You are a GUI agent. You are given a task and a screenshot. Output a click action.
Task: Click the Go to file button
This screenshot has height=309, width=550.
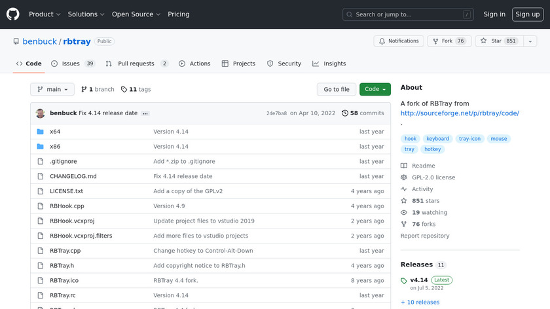pyautogui.click(x=337, y=90)
